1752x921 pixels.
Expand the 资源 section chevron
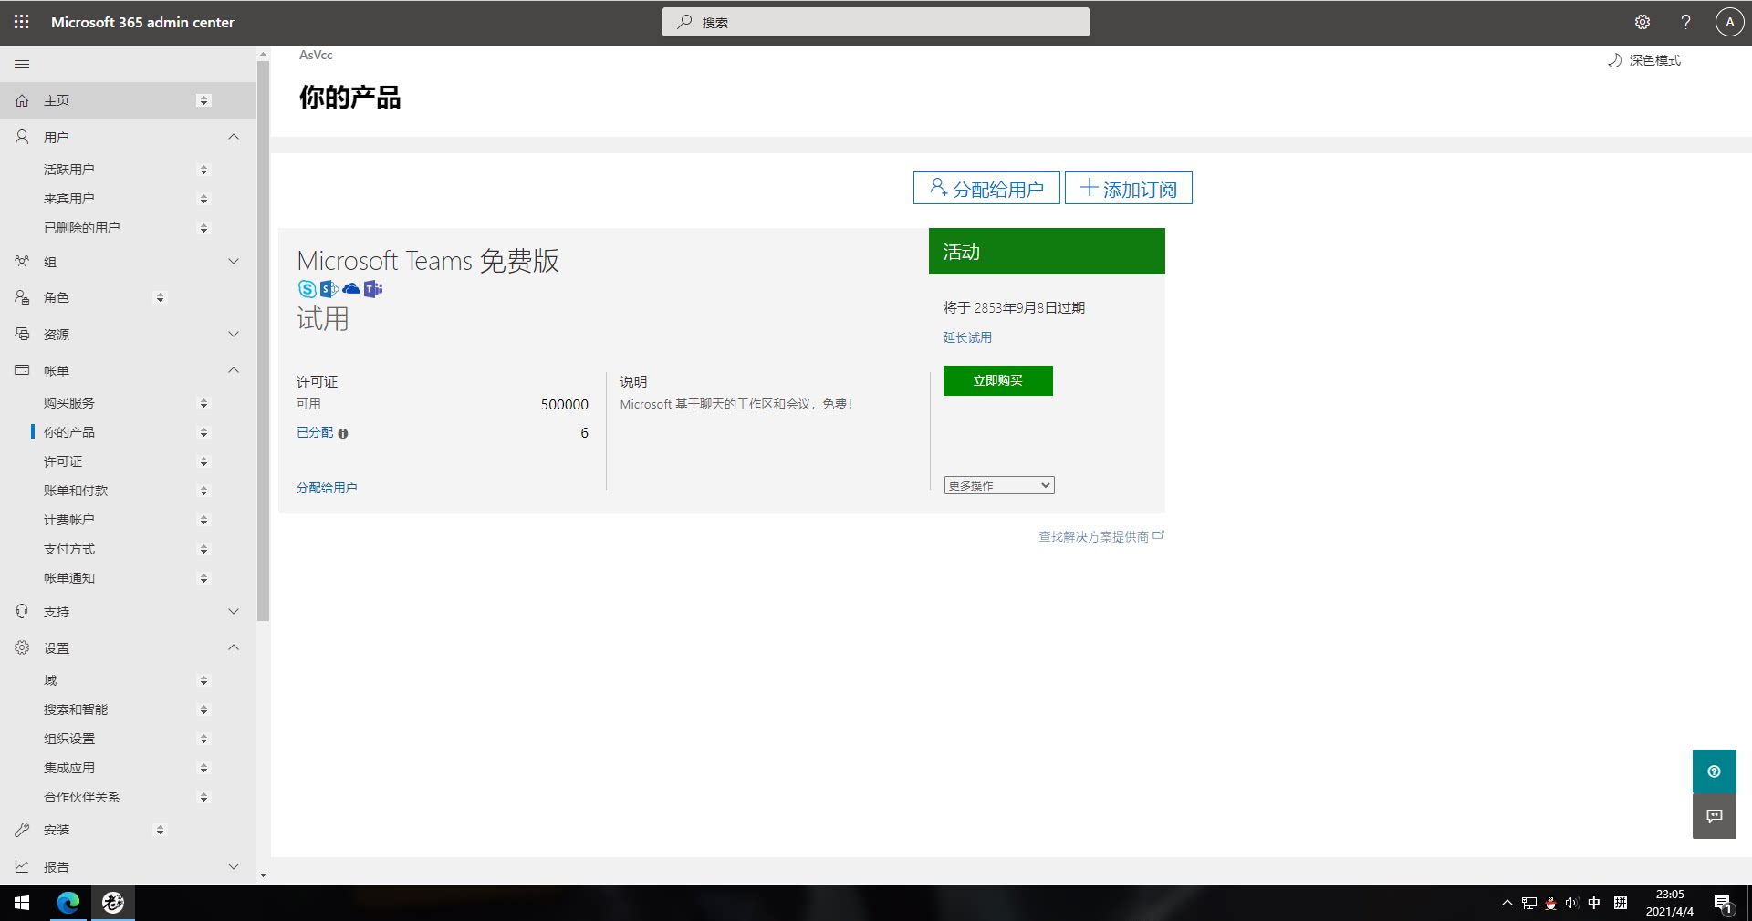[x=234, y=335]
